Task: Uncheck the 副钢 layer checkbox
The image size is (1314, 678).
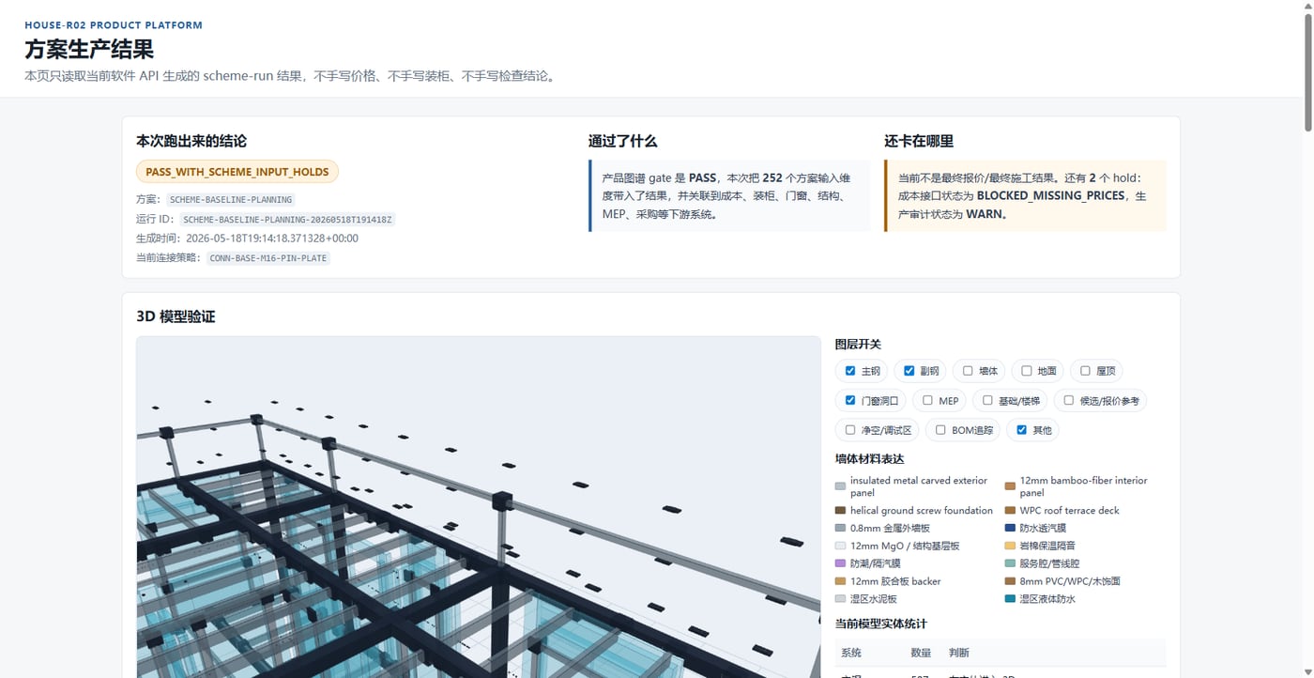Action: (909, 371)
